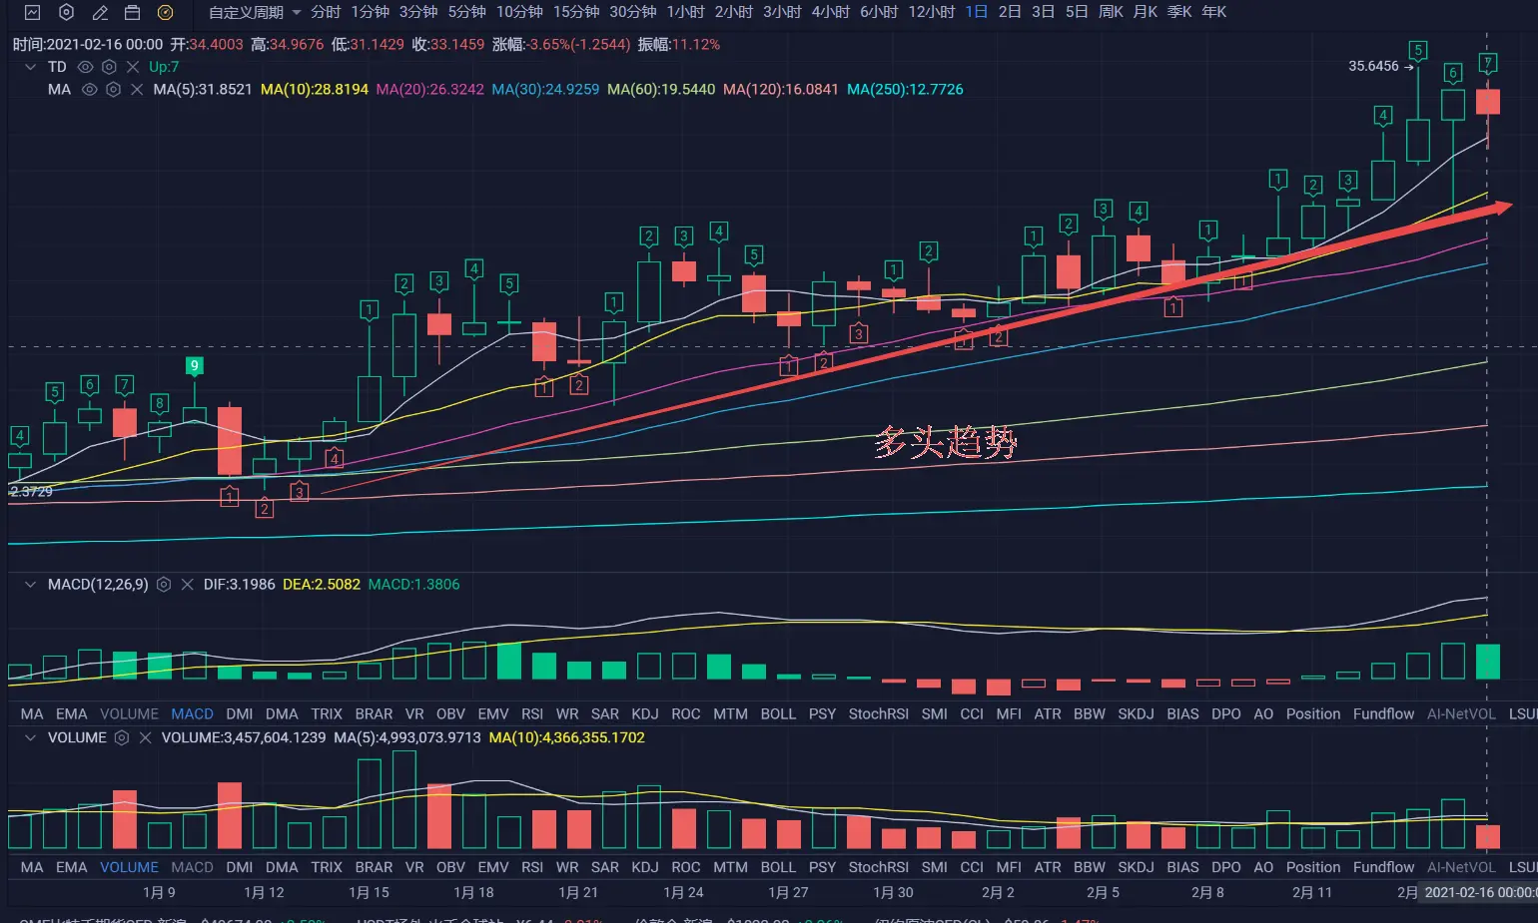Select DMI in the MACD panel tab bar

240,713
